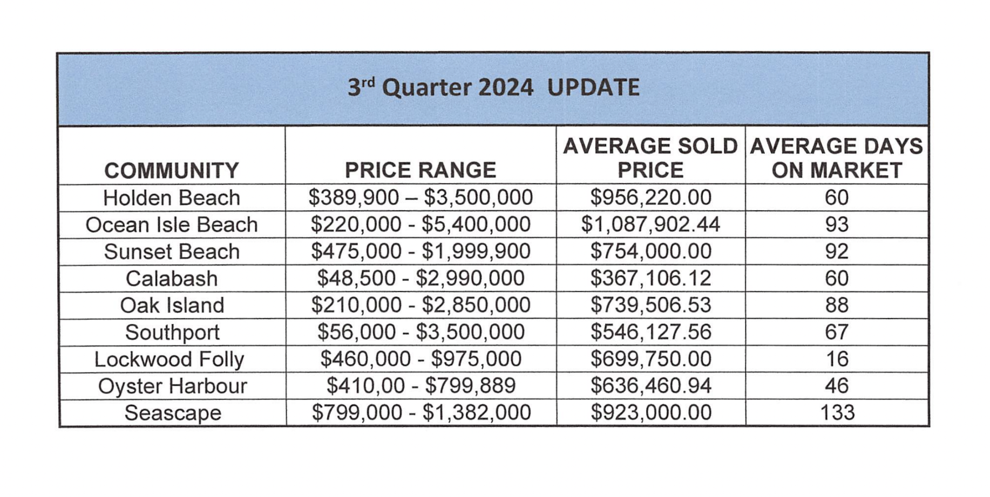Select the AVERAGE SOLD PRICE header

[650, 158]
